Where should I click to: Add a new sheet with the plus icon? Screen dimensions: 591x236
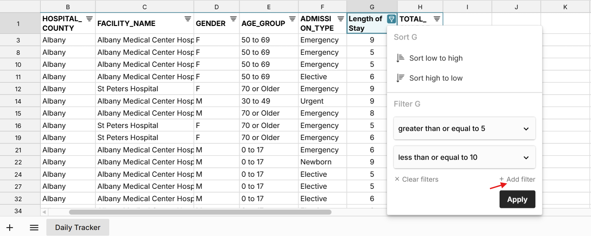(x=10, y=227)
